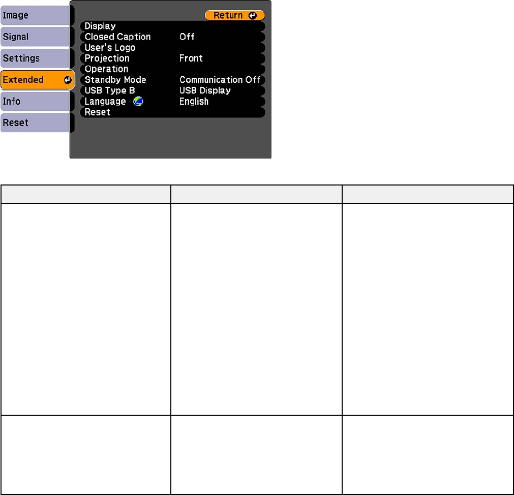Select Reset in the Extended list
The image size is (514, 495).
pos(173,112)
